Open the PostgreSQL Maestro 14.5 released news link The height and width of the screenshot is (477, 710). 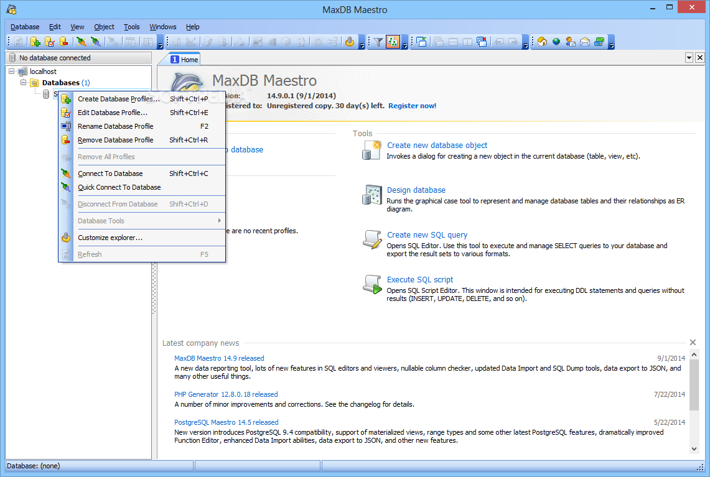227,422
